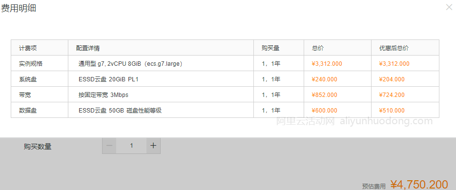The width and height of the screenshot is (456, 190).
Task: Click the ¥3,312.000 instance total price
Action: 327,63
